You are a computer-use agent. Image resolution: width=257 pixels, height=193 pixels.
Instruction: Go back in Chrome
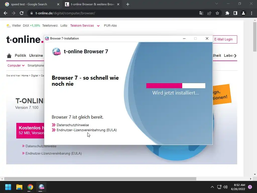click(6, 13)
